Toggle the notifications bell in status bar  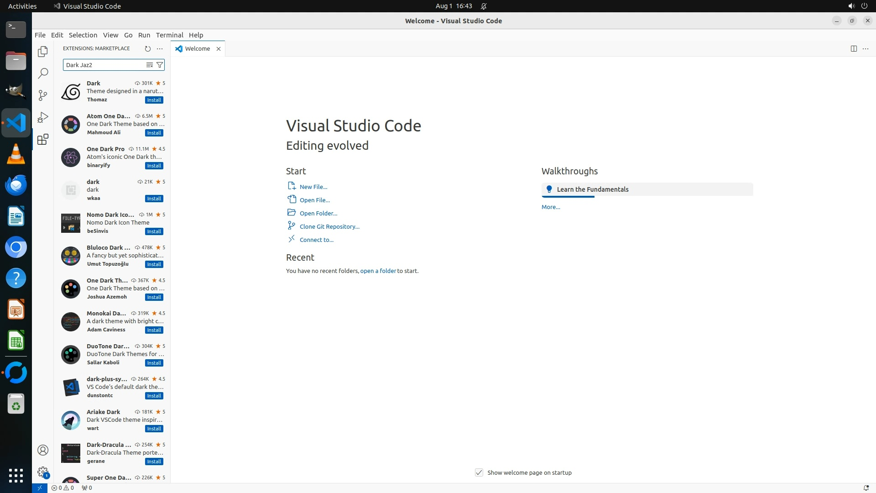866,488
